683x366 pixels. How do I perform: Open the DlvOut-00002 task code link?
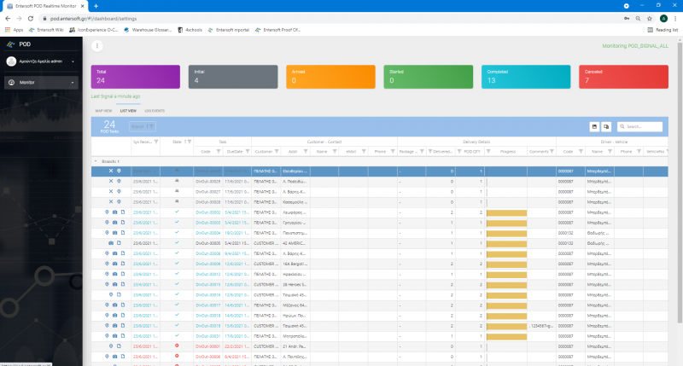pos(207,212)
